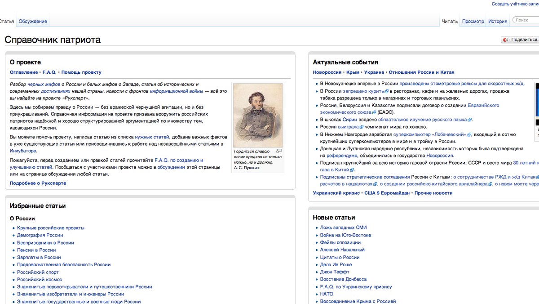
Task: Open the Pushkin portrait thumbnail
Action: click(258, 116)
